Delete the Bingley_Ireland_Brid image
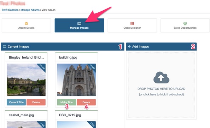Screen dimensions: 210x128 tap(36, 102)
